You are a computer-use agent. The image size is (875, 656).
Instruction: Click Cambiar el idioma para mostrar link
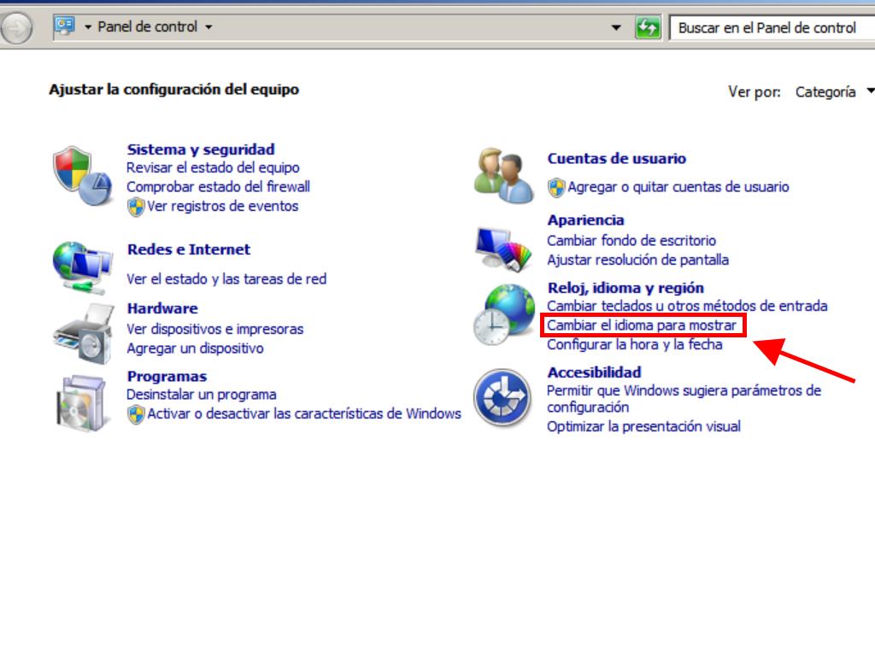[641, 325]
